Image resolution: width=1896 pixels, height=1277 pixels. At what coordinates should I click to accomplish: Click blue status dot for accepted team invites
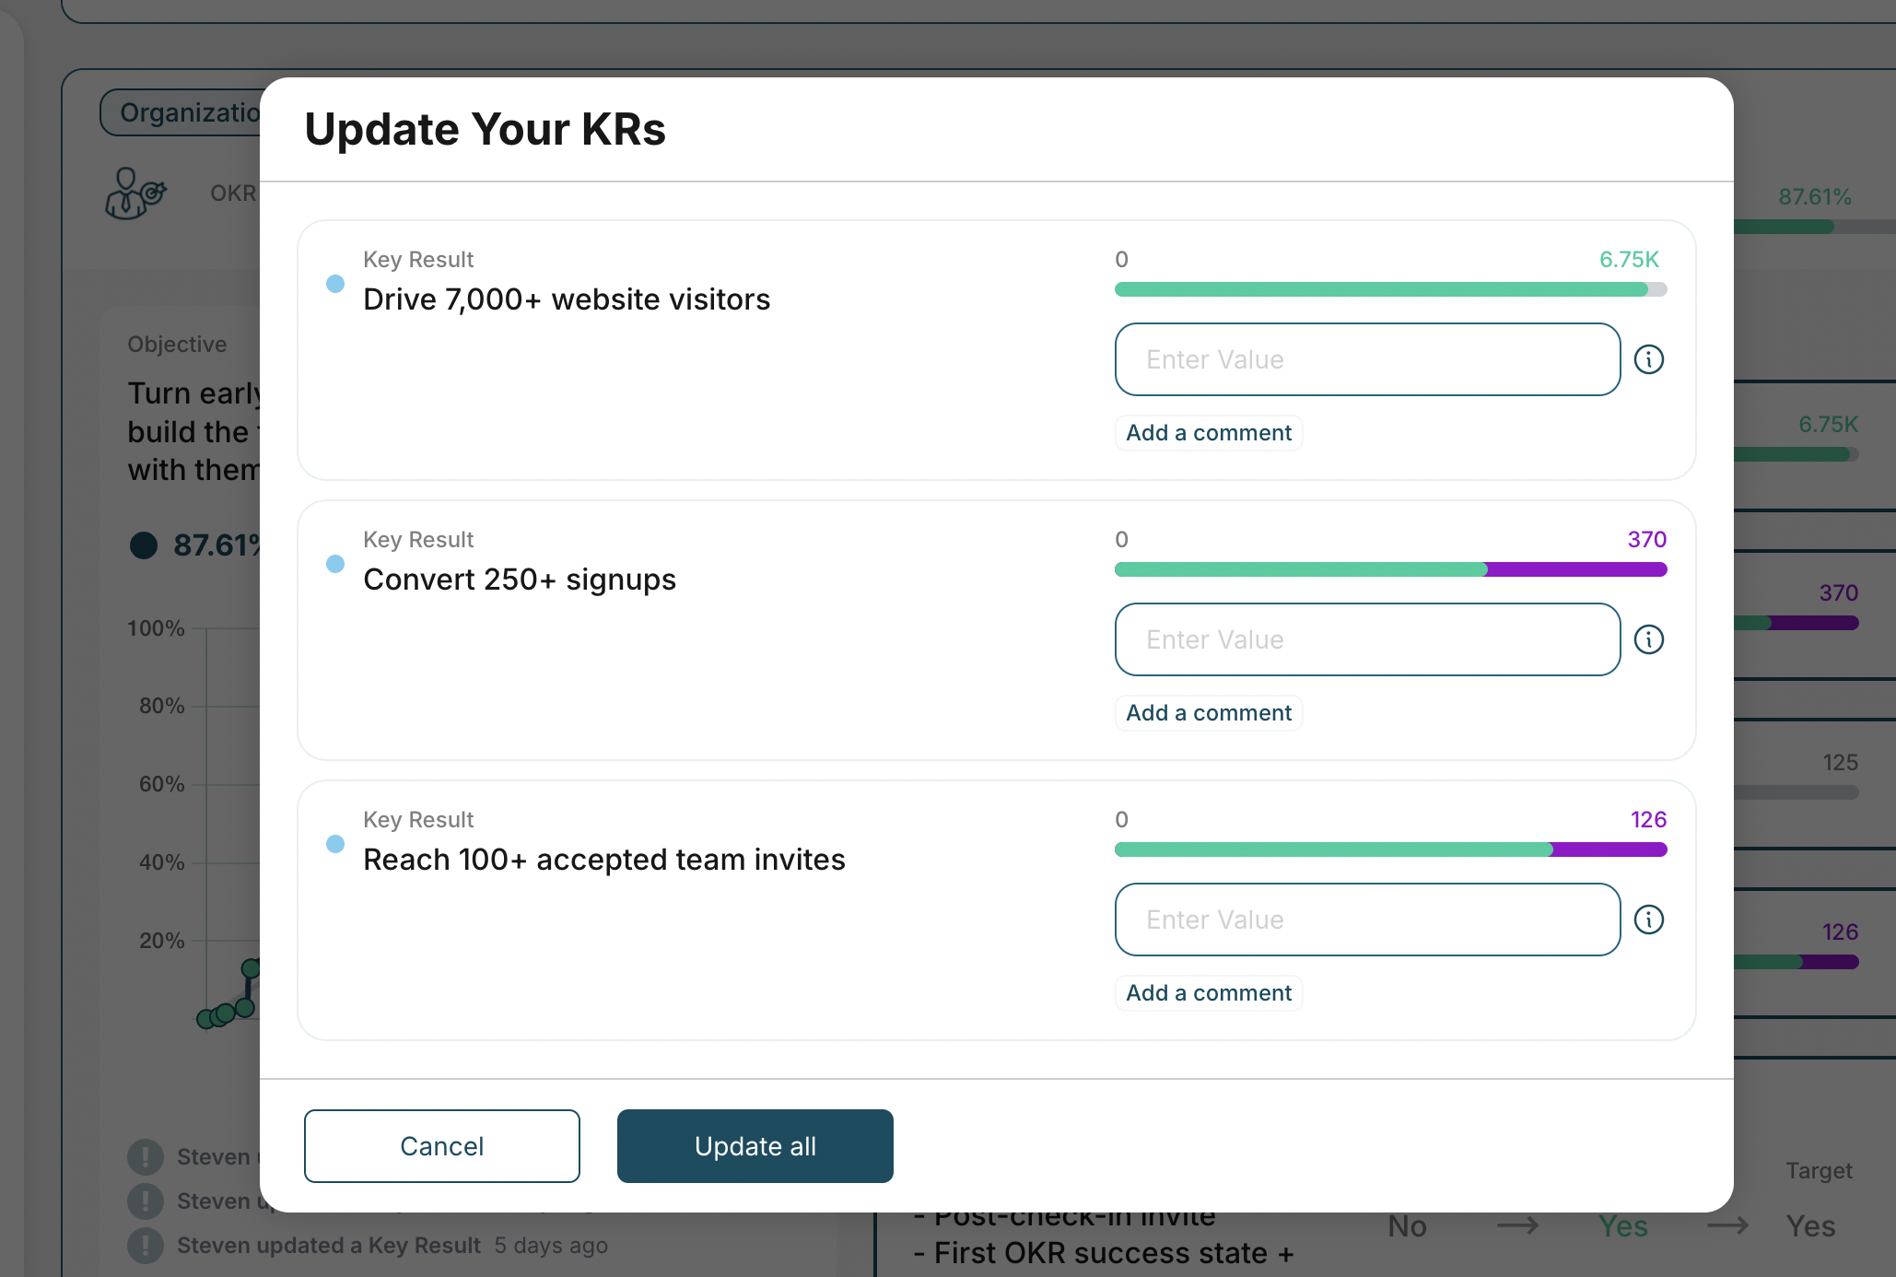pos(335,844)
